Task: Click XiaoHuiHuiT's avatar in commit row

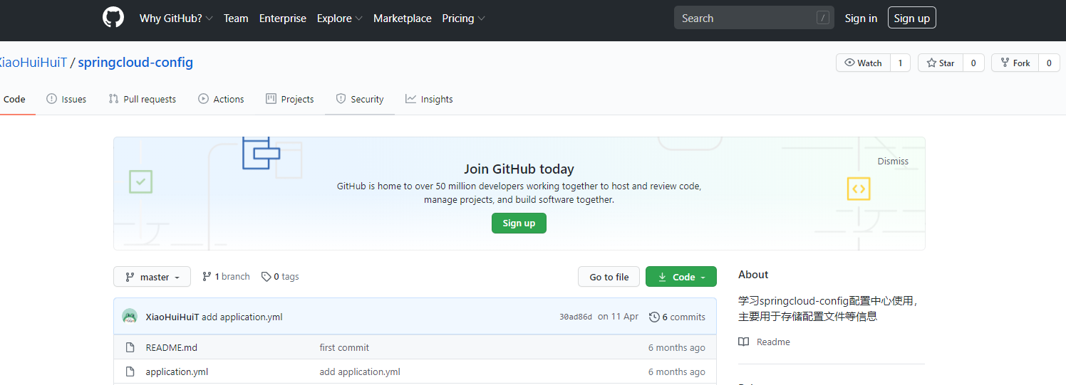Action: tap(130, 317)
